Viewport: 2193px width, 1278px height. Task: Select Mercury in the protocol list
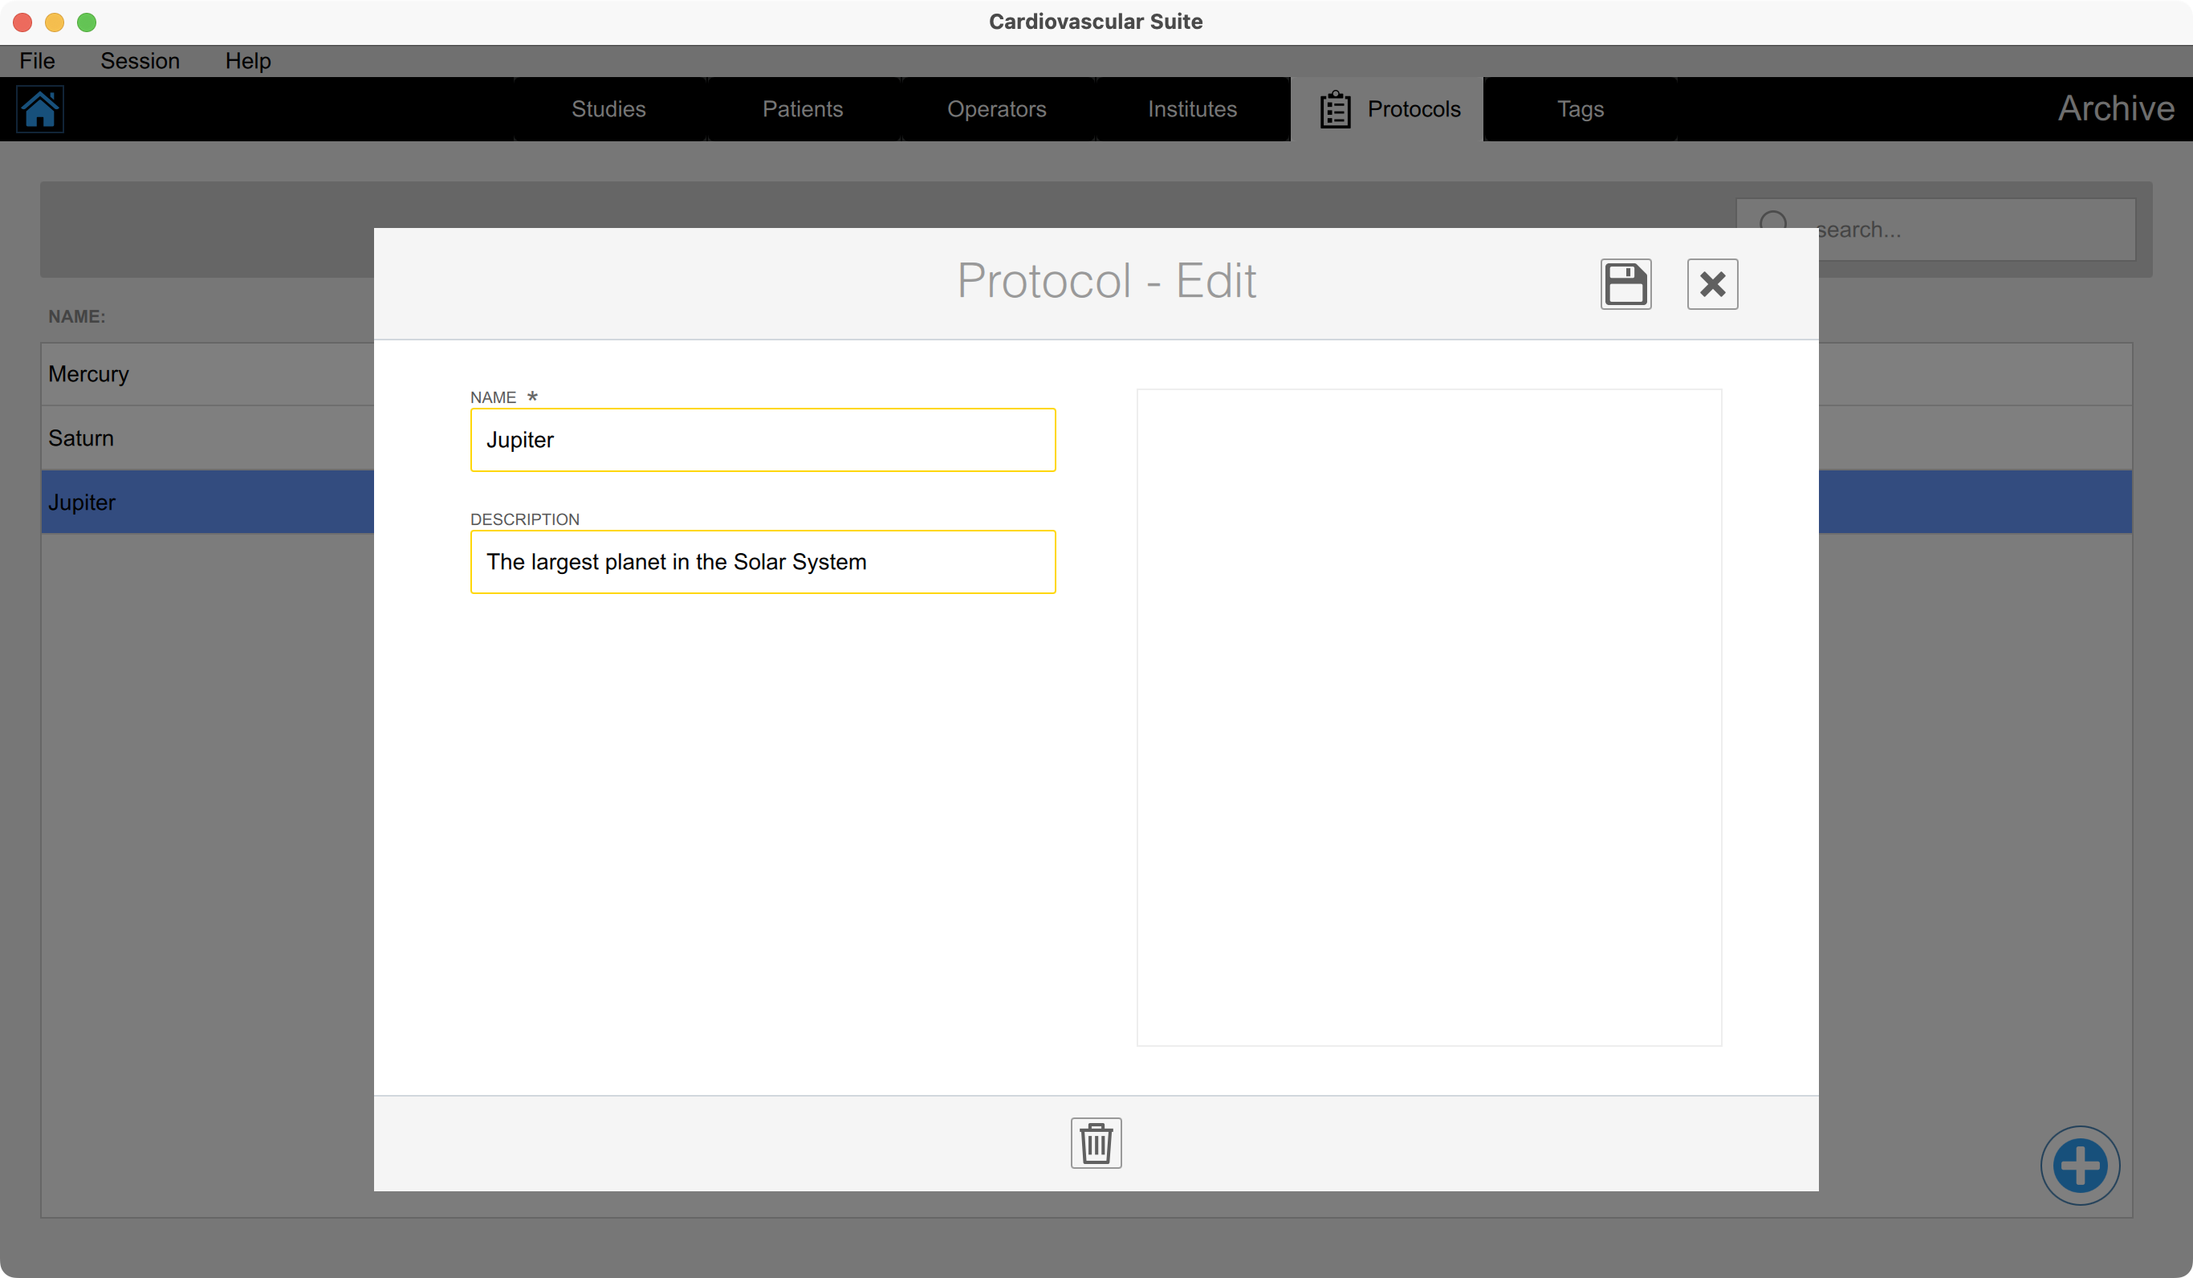pyautogui.click(x=174, y=373)
